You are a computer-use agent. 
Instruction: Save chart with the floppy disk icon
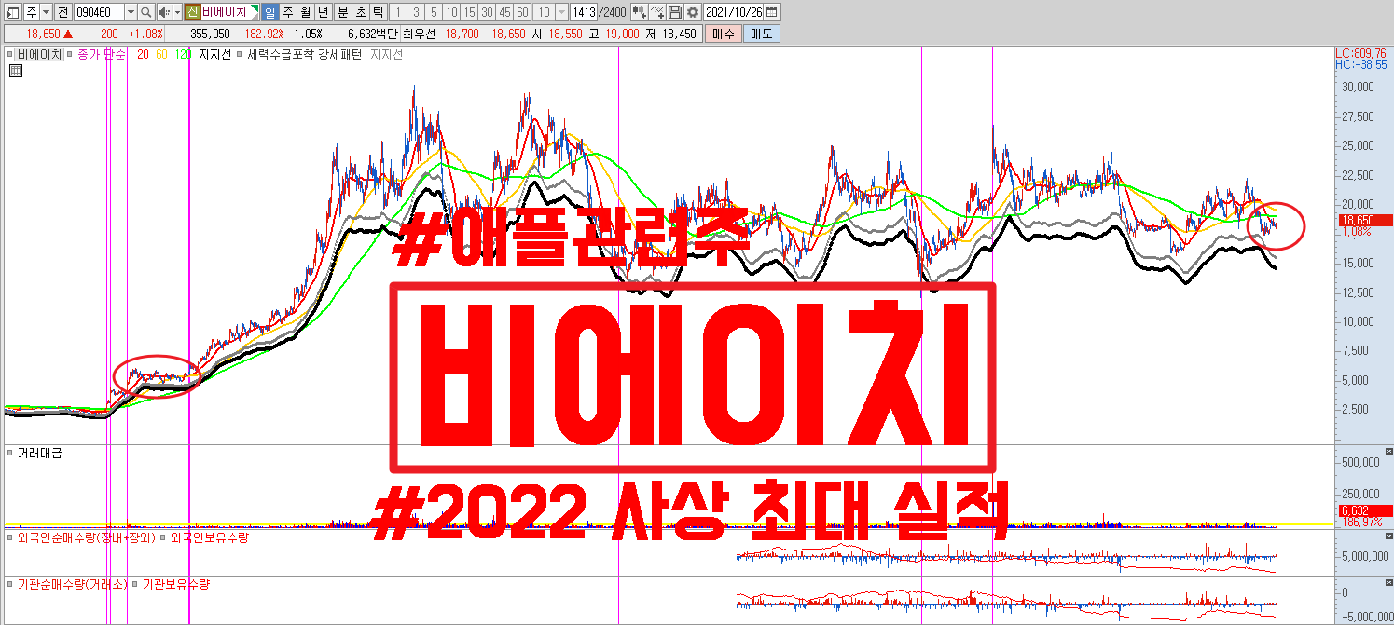point(675,12)
